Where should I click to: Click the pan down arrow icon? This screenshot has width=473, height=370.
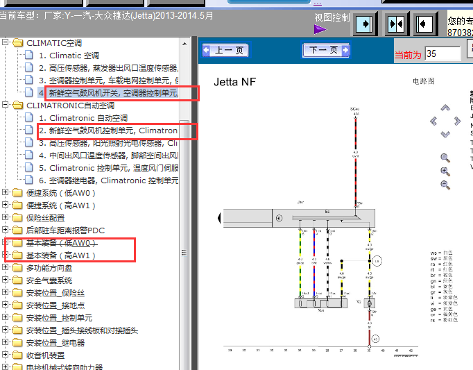(x=445, y=134)
